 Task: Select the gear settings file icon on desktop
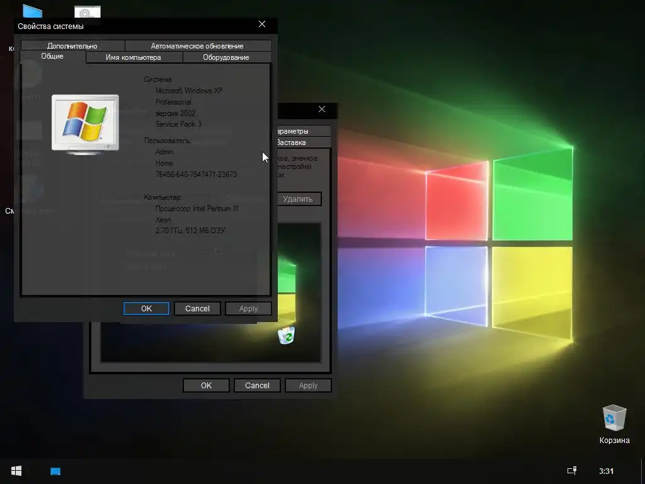point(87,12)
